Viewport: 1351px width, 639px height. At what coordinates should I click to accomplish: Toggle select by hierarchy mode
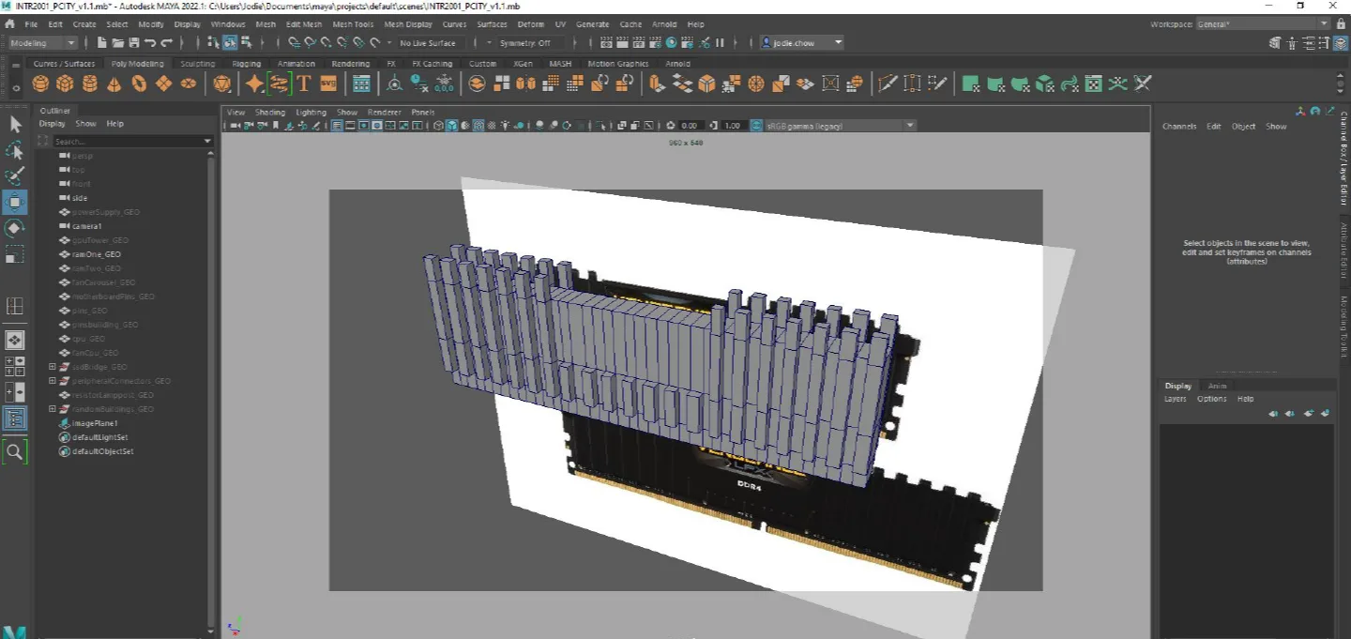[x=214, y=42]
